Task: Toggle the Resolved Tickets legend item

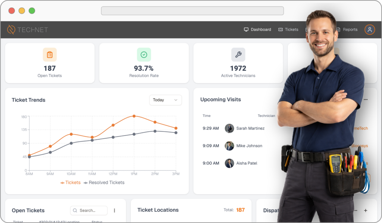Action: click(x=104, y=183)
